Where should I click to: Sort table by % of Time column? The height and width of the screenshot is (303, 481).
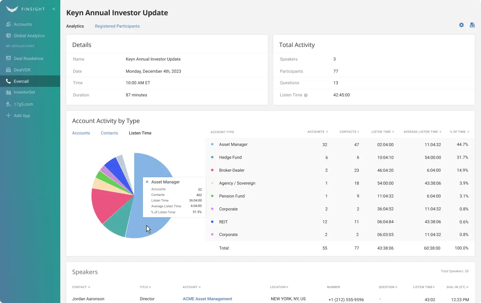click(459, 132)
